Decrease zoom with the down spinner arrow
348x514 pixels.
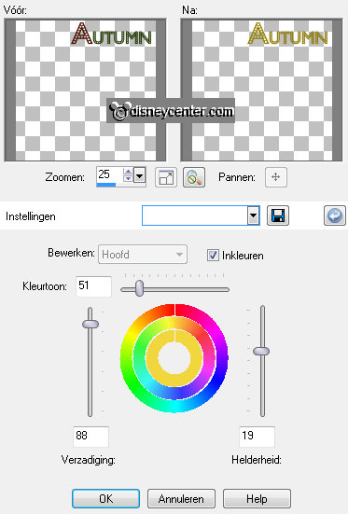pos(128,178)
